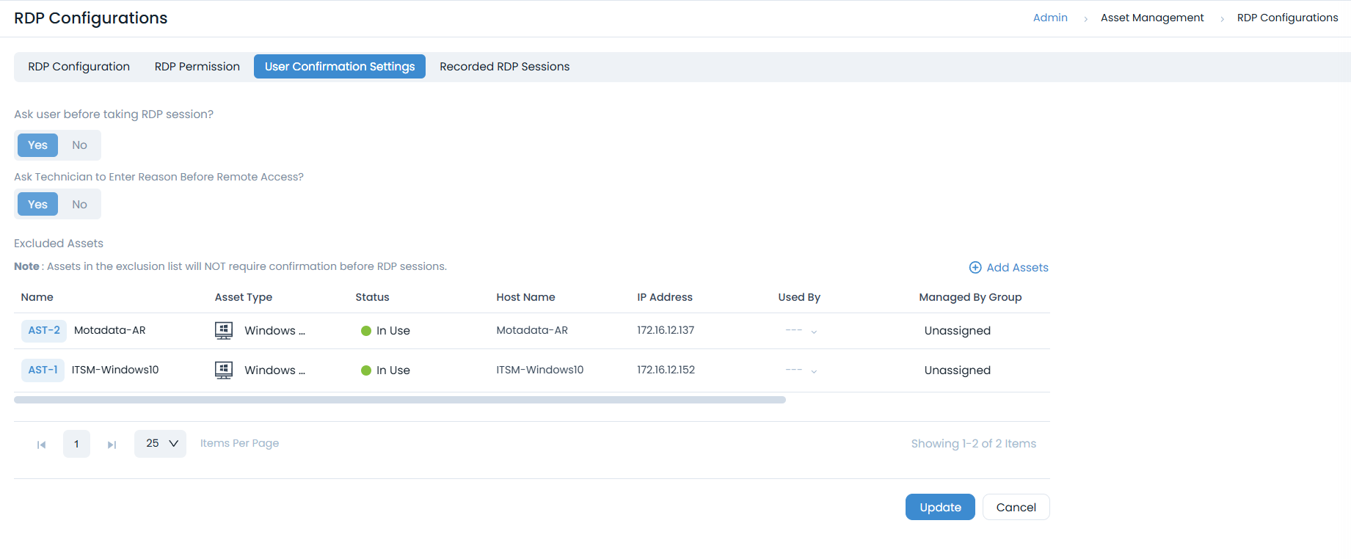
Task: Click green In Use status dot for Motadata-AR
Action: point(366,331)
